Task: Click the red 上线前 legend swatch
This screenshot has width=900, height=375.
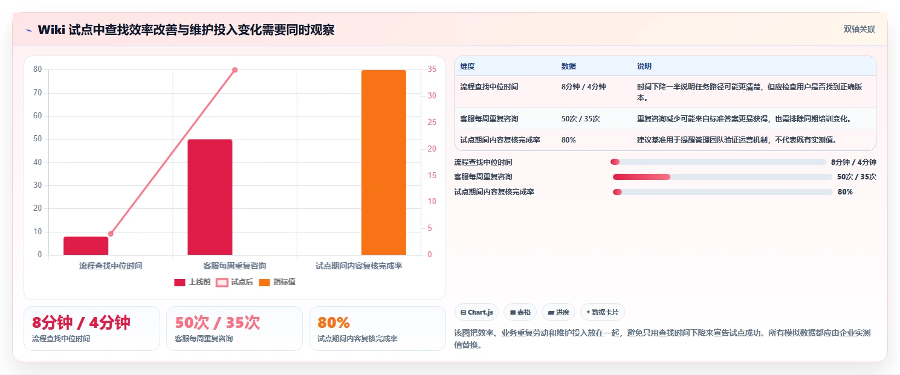Action: coord(180,282)
